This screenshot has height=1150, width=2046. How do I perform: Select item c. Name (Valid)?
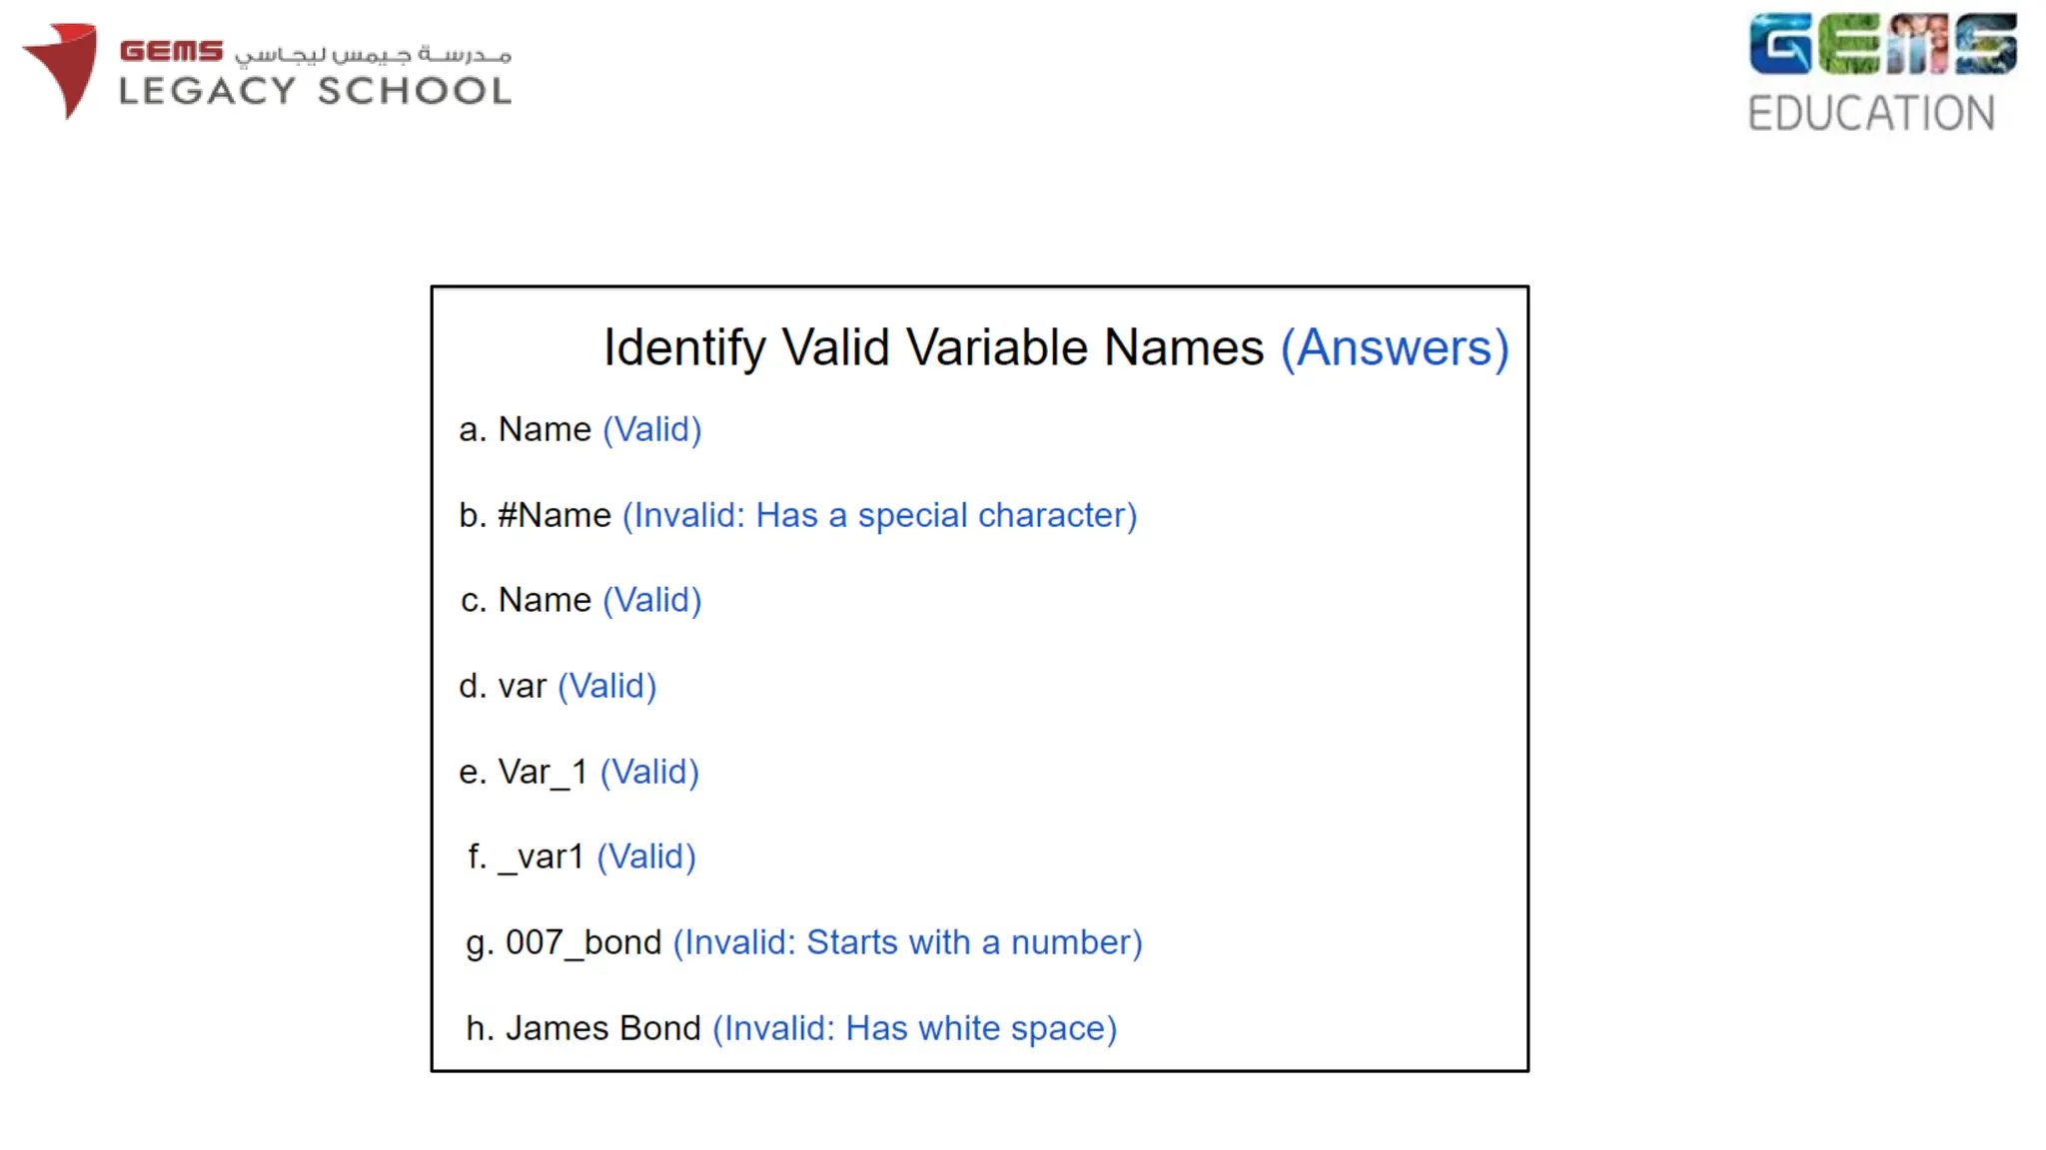(581, 600)
